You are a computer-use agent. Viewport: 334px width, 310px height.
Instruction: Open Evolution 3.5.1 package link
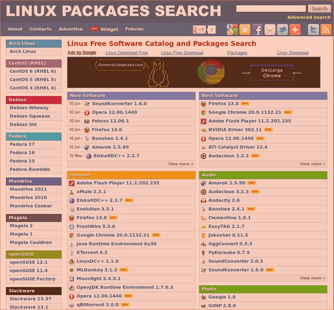(x=95, y=209)
